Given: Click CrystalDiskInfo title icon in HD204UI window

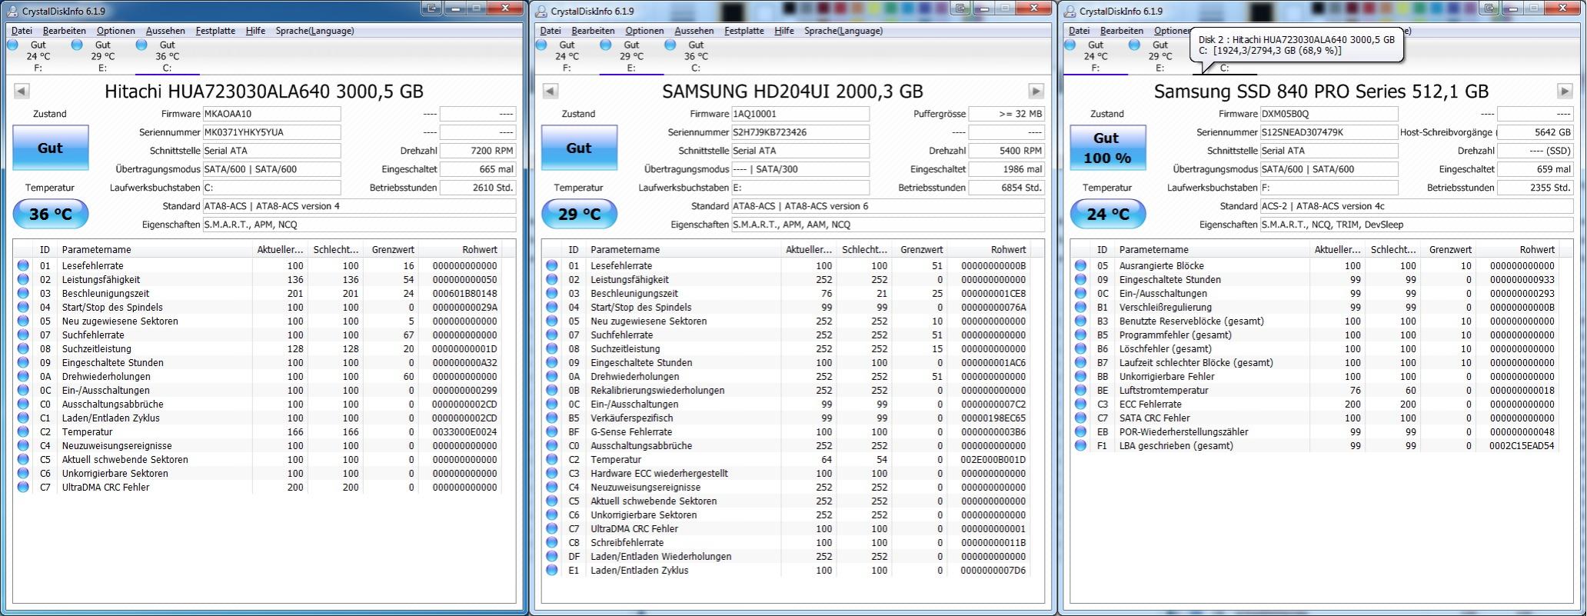Looking at the screenshot, I should click(541, 11).
